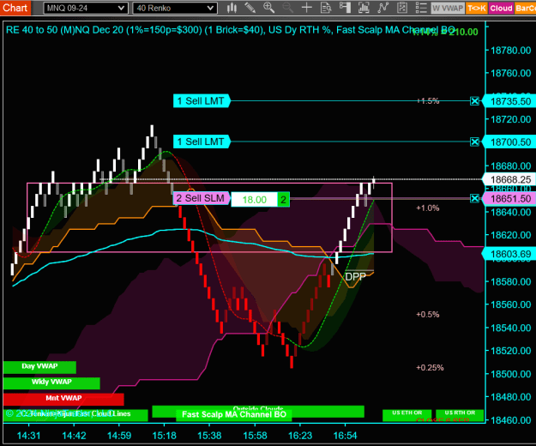Click the Wkly VWAP green label
Viewport: 536px width, 446px height.
click(51, 383)
